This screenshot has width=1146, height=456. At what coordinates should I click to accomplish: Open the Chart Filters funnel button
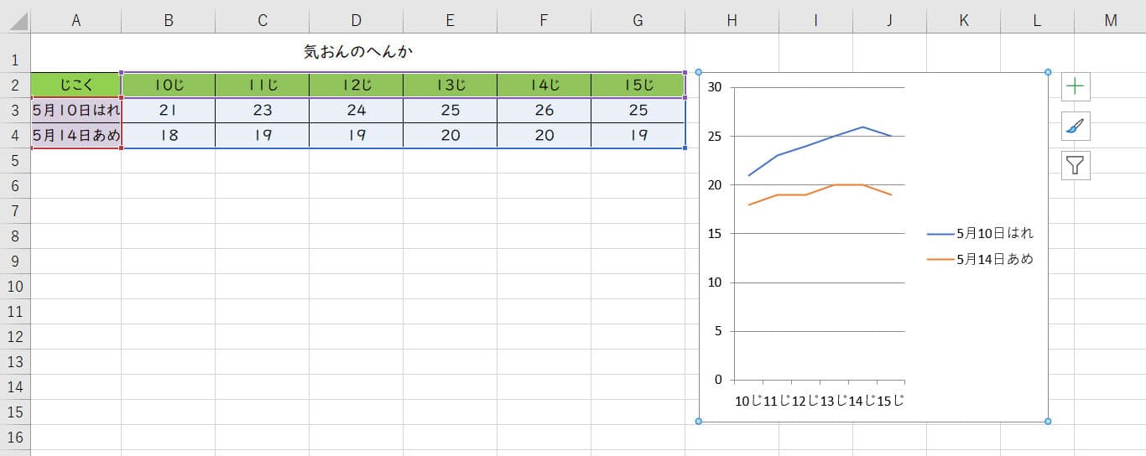tap(1076, 166)
